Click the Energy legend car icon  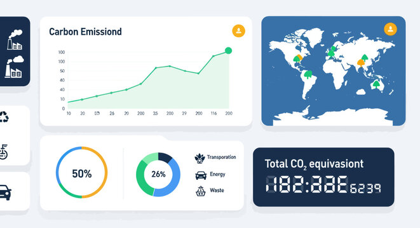(201, 175)
